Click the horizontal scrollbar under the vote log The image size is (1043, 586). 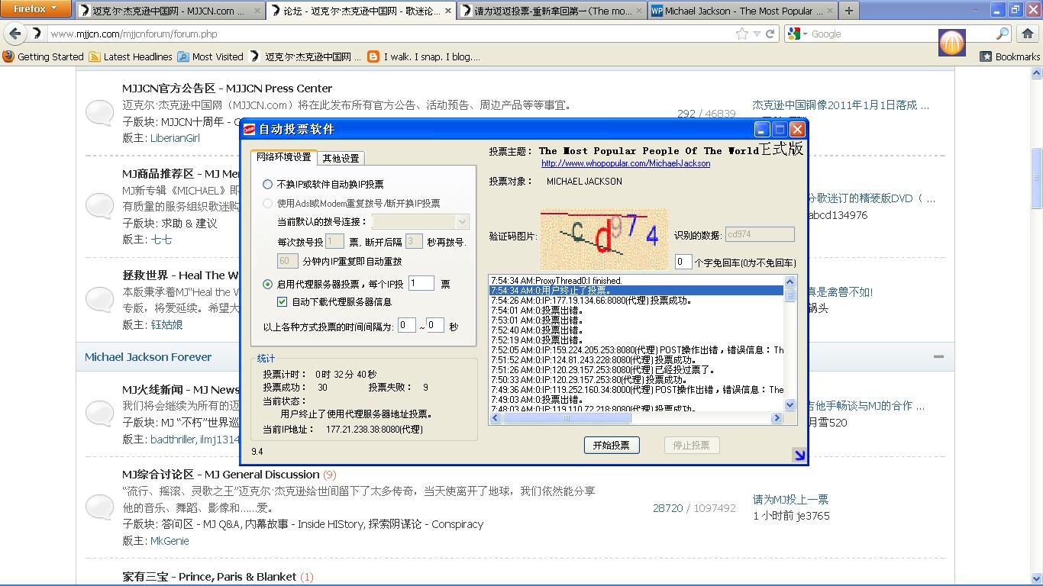point(635,418)
